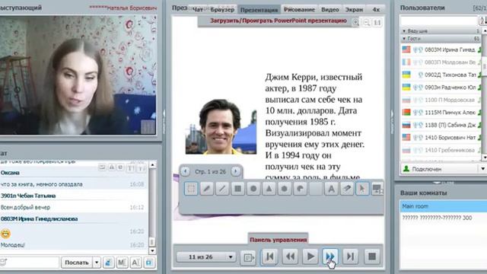487x274 pixels.
Task: Click chat sender name Оксана
Action: click(10, 173)
